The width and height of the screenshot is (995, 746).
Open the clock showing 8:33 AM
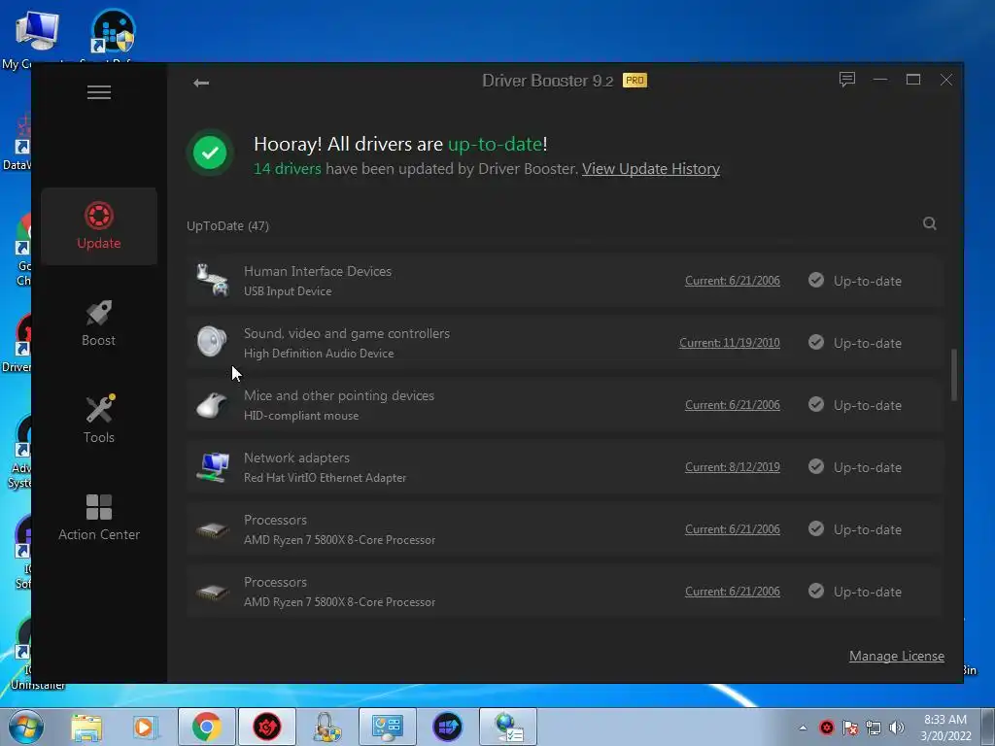point(945,727)
